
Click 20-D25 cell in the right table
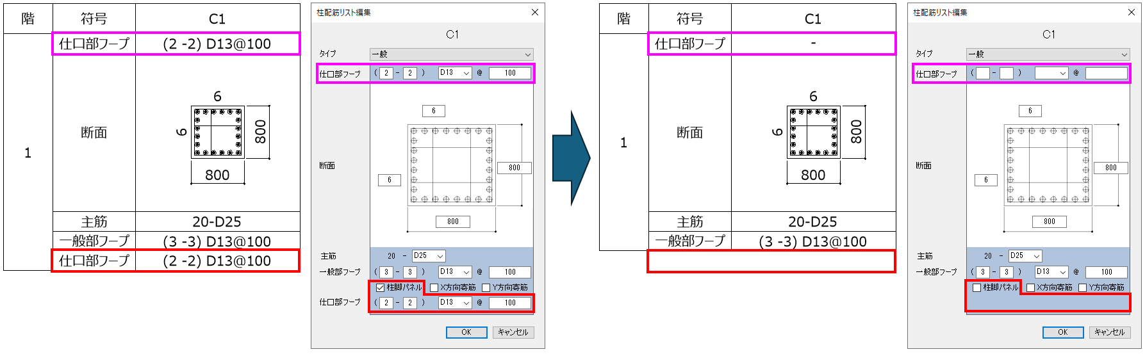point(814,221)
